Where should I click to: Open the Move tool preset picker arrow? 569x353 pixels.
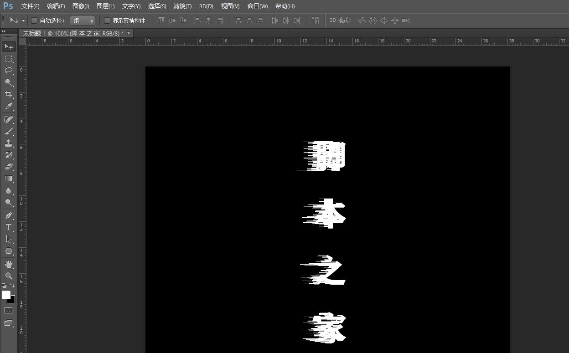(23, 21)
